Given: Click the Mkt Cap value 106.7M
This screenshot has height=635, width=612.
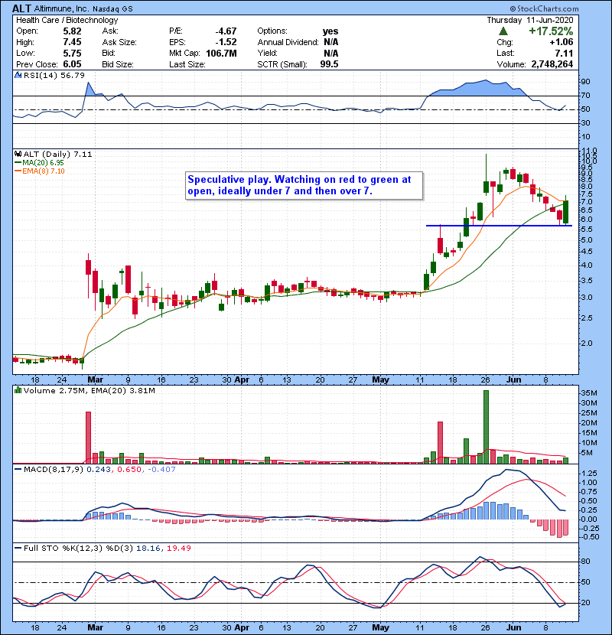Looking at the screenshot, I should click(221, 54).
